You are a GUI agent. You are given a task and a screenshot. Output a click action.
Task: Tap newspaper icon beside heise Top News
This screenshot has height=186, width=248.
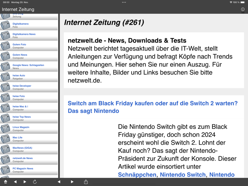5,118
